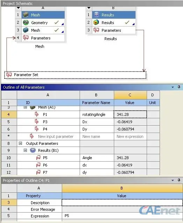This screenshot has height=223, width=183.
Task: Click the Error Message property row
Action: click(x=92, y=209)
